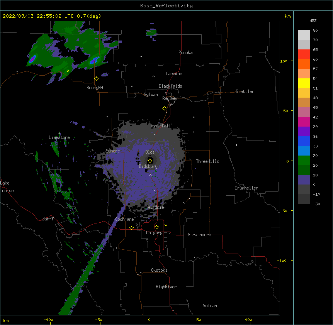
Task: Click the yellow diamond marker south of RedDeer
Action: tap(165, 108)
